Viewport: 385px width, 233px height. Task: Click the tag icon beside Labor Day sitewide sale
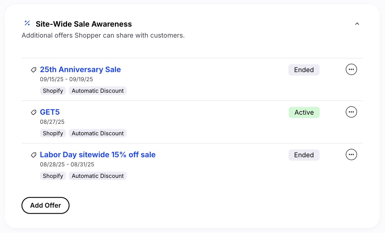coord(33,155)
